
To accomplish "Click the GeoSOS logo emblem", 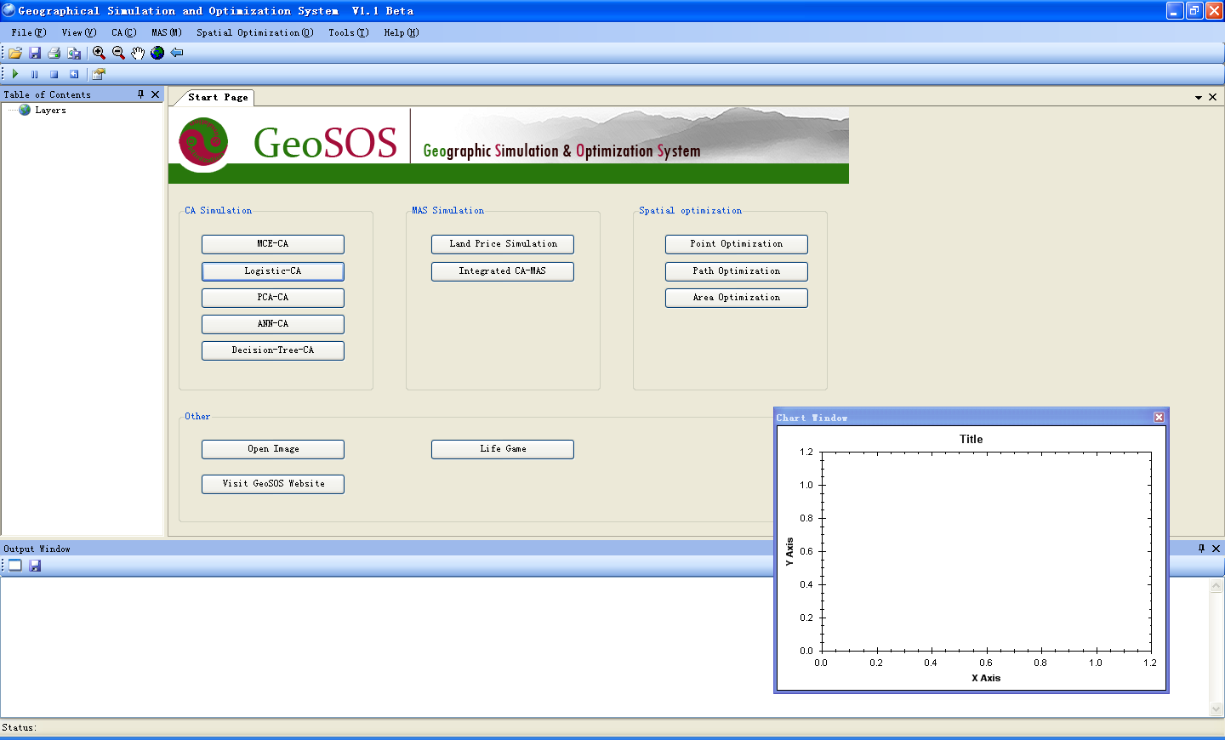I will [x=203, y=142].
